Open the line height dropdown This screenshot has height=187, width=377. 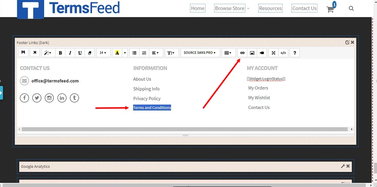(171, 53)
